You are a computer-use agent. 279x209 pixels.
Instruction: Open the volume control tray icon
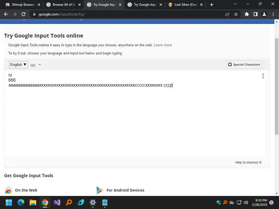coord(246,202)
